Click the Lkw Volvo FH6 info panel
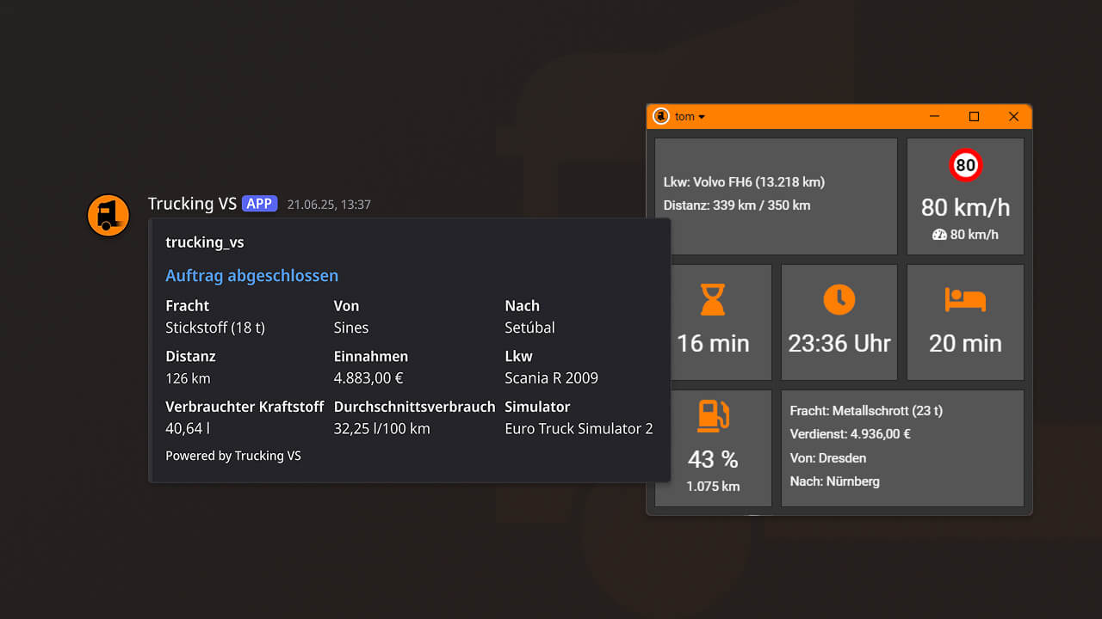 (x=776, y=196)
